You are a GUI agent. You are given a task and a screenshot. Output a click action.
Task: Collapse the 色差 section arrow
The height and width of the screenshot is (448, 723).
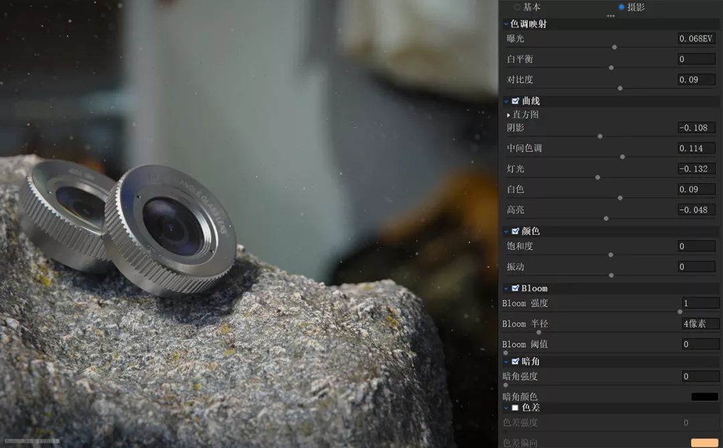coord(506,408)
